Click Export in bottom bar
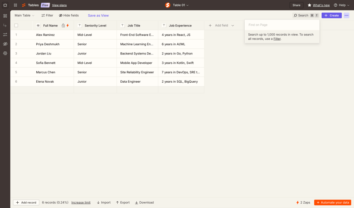354x208 pixels. click(x=123, y=202)
